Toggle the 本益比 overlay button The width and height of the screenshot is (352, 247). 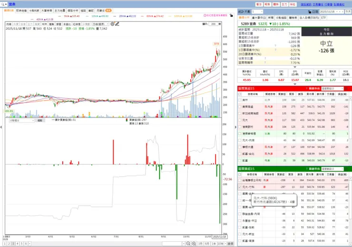tap(67, 24)
